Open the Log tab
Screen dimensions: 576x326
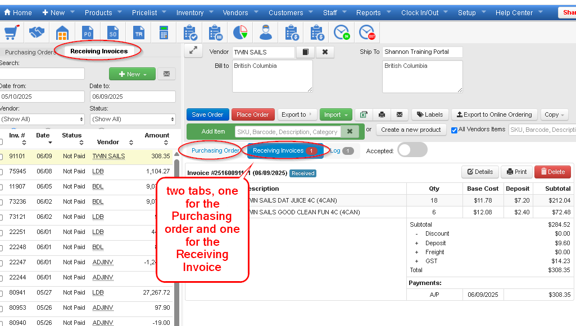[x=342, y=150]
